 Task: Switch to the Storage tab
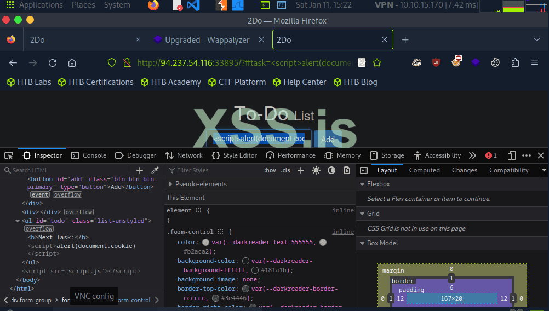coord(387,155)
